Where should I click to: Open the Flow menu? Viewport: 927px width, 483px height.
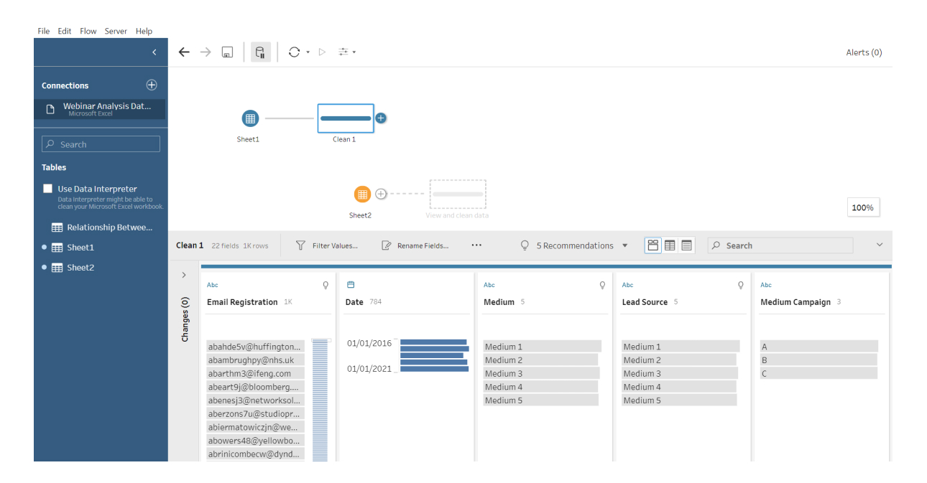tap(88, 31)
